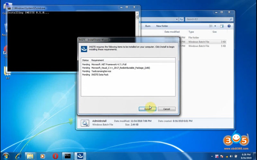Click the INSITE logo icon in the wizard
The image size is (257, 160).
click(84, 49)
